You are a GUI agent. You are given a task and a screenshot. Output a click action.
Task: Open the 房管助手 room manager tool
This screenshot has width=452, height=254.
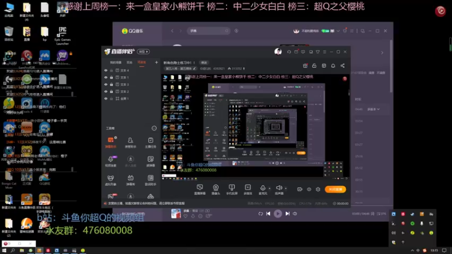131,143
